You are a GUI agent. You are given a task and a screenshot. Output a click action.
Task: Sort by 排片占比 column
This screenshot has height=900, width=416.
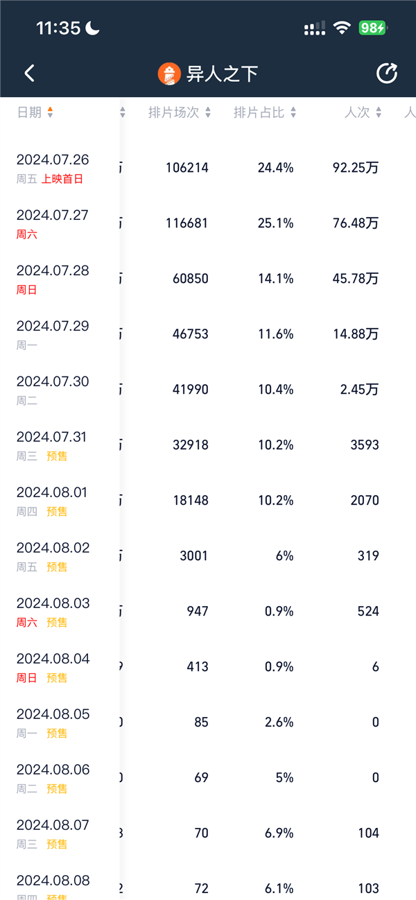point(265,112)
